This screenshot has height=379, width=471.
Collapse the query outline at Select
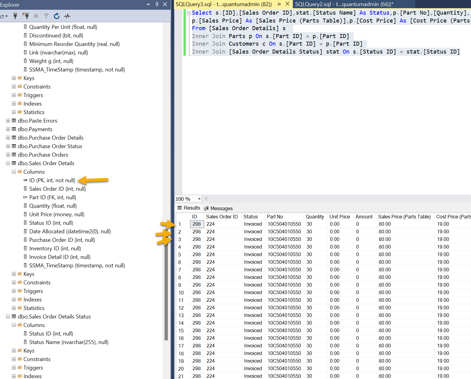coord(189,13)
